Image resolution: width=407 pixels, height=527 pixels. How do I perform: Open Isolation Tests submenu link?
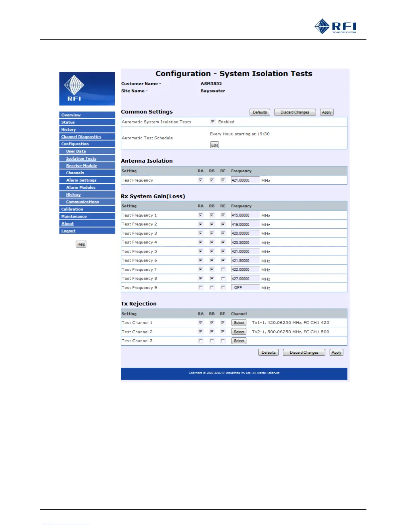[81, 159]
